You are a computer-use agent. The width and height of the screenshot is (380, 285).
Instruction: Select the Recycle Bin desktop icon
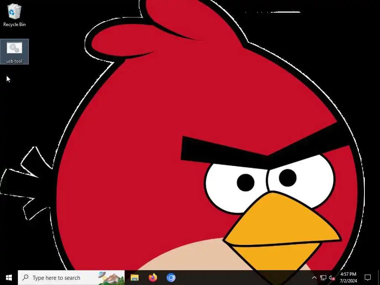(x=14, y=15)
